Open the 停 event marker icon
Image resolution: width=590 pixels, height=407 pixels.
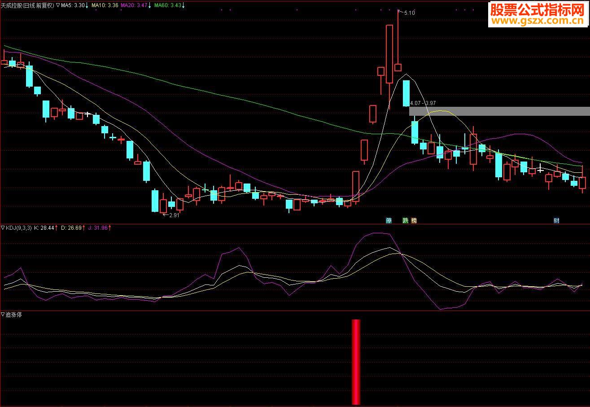[x=389, y=220]
